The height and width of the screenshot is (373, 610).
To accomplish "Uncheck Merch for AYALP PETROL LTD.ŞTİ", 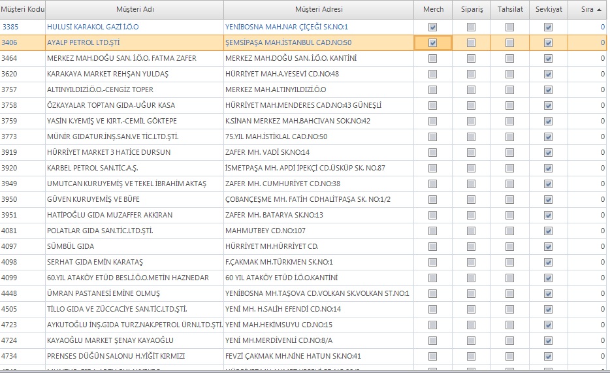I will 432,42.
